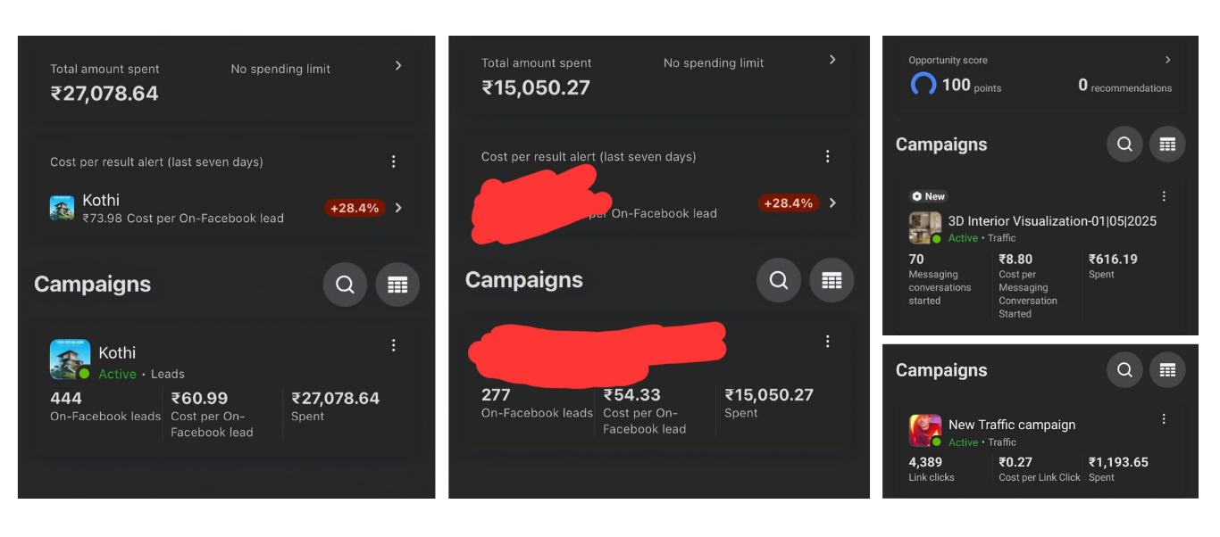Search campaigns above 3D Interior Visualization card
1220x537 pixels.
click(x=1124, y=144)
